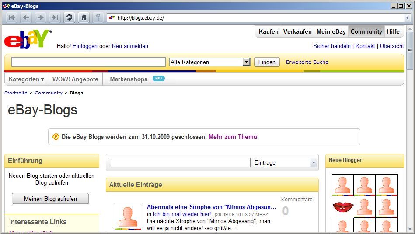Image resolution: width=415 pixels, height=234 pixels.
Task: Open author avatar of Abermals entry
Action: coord(128,217)
